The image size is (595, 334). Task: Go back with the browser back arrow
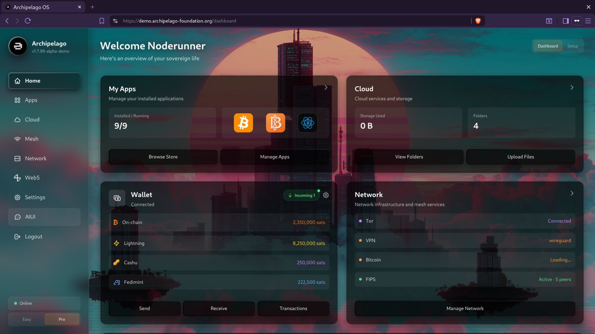tap(7, 21)
